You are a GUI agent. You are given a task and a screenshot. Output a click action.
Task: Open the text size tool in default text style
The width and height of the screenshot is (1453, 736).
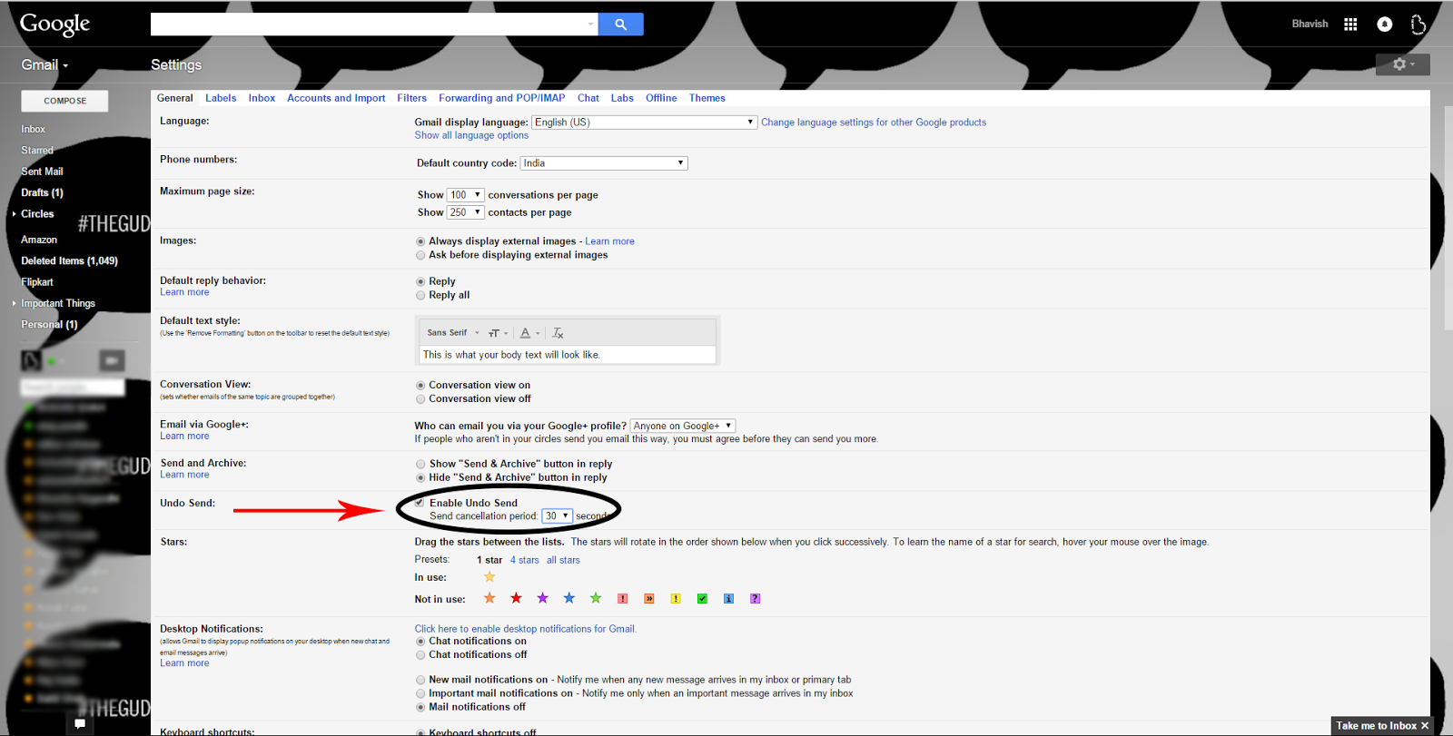pos(498,333)
